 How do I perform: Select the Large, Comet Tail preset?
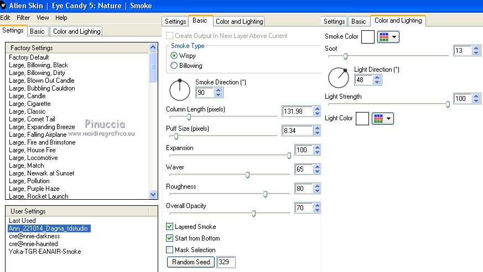(x=32, y=119)
